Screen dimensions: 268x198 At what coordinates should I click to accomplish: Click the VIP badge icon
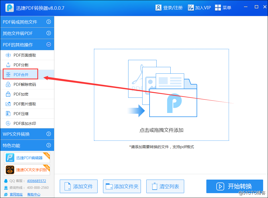(191, 8)
